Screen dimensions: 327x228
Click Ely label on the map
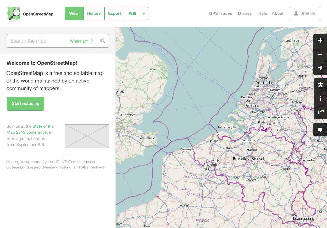(x=122, y=81)
